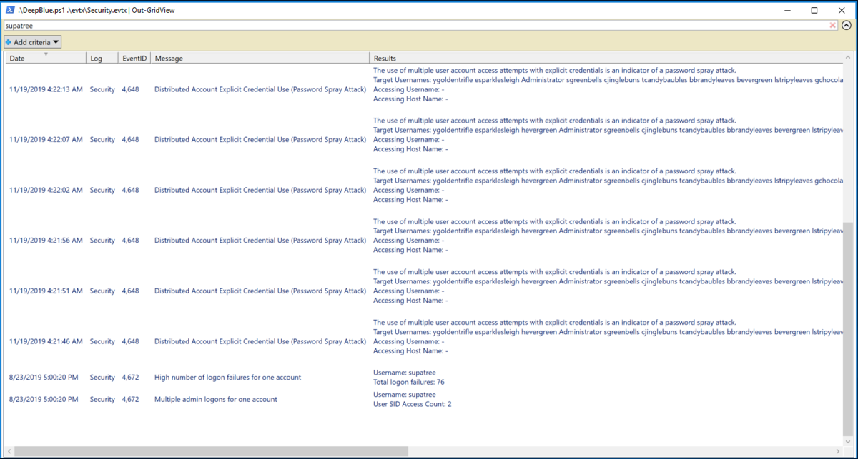Click the right arrow of the horizontal scrollbar
This screenshot has height=459, width=858.
coord(838,451)
